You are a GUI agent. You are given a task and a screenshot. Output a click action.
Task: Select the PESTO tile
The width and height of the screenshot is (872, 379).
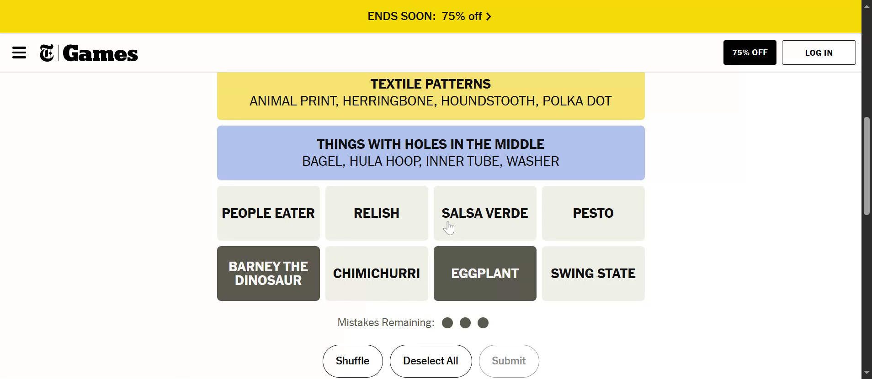point(593,213)
